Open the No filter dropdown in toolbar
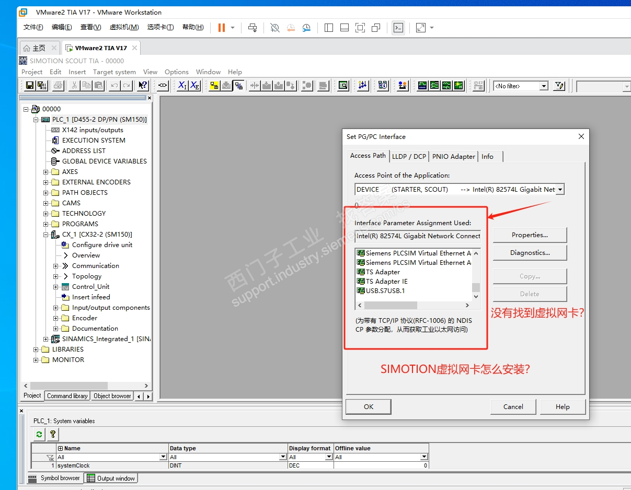631x490 pixels. tap(544, 86)
